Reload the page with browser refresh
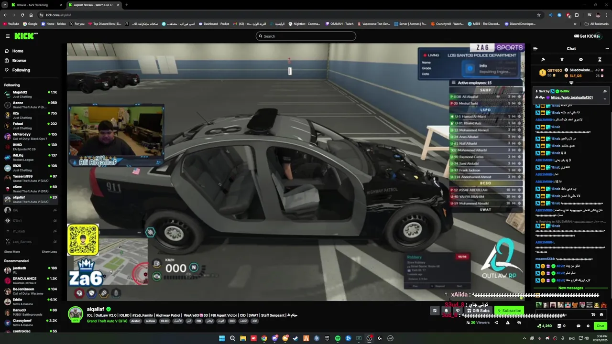 (x=22, y=15)
